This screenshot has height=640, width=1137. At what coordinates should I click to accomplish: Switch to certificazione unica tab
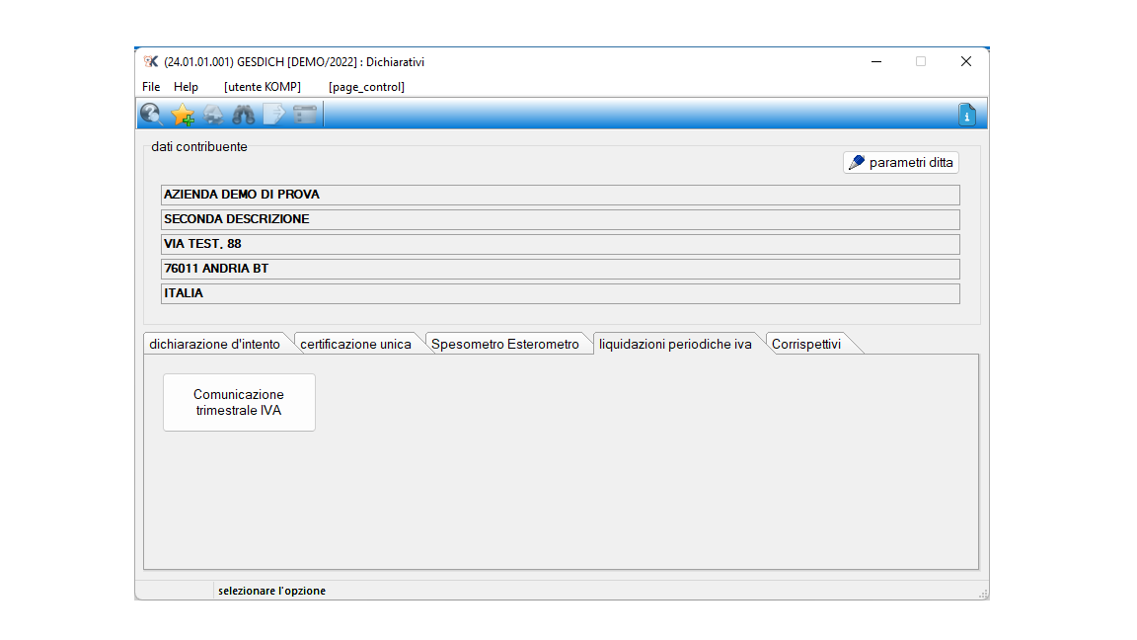click(x=355, y=344)
